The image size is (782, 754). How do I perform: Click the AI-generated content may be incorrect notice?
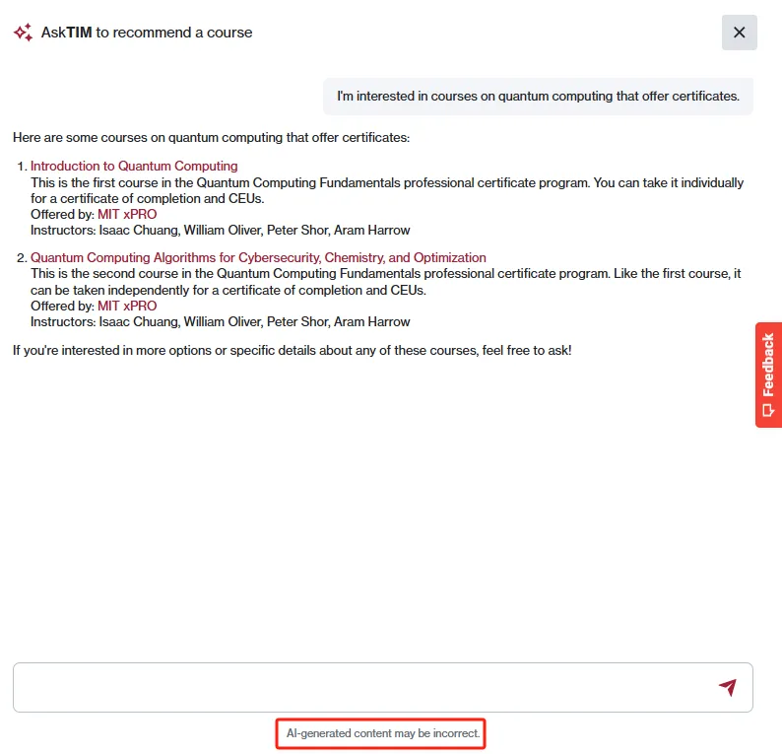pos(382,733)
